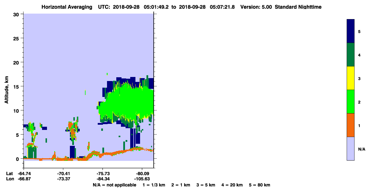The width and height of the screenshot is (377, 193).
Task: Click '1 = 1/3 km' legend text
Action: (x=154, y=185)
